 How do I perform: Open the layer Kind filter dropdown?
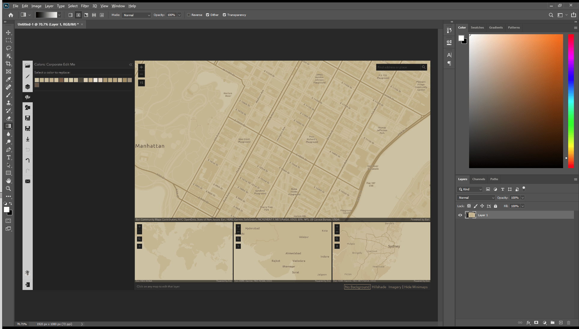[470, 189]
